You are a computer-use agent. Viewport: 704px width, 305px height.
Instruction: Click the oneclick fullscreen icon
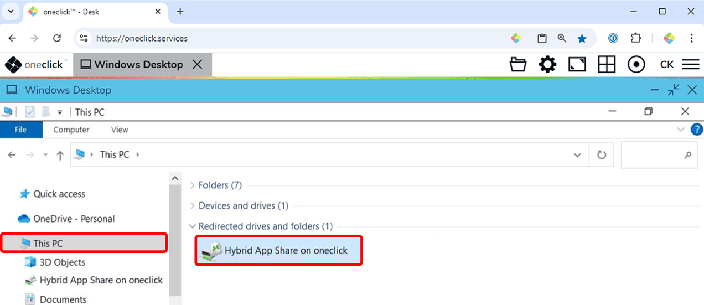(577, 65)
